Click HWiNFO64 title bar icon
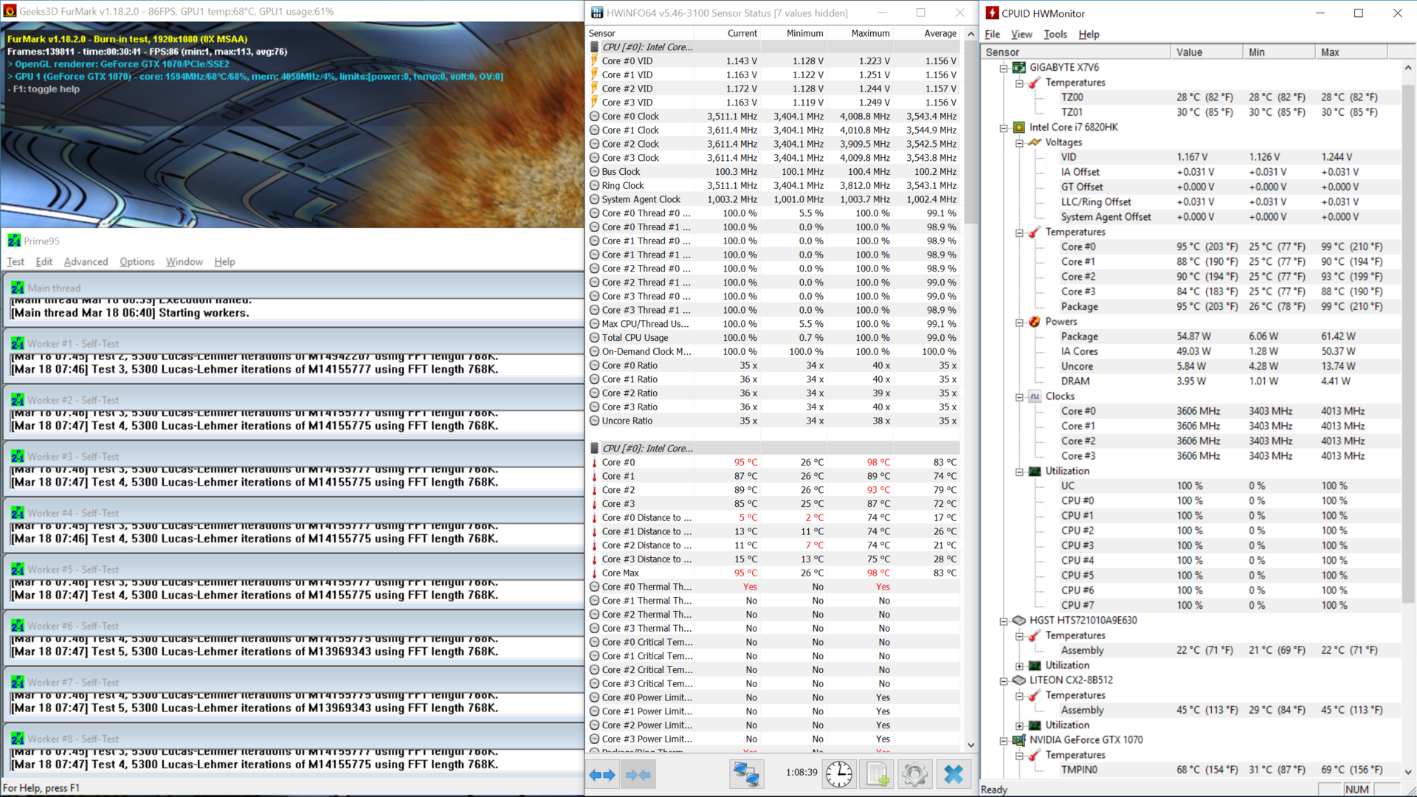 tap(596, 13)
